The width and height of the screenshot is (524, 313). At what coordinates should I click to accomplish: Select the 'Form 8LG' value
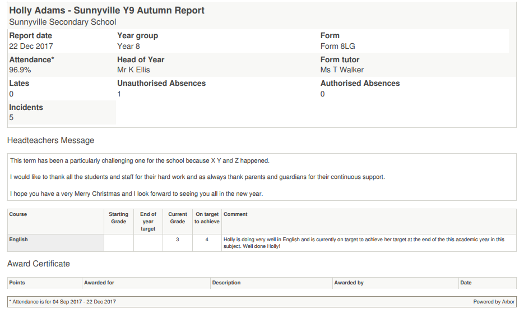click(337, 46)
